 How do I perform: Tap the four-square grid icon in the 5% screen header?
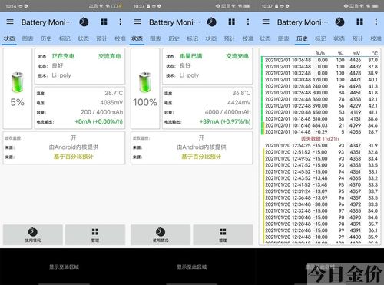(104, 22)
